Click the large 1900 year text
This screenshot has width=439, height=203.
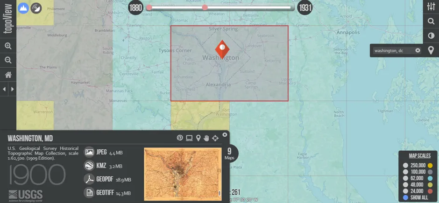pos(37,175)
